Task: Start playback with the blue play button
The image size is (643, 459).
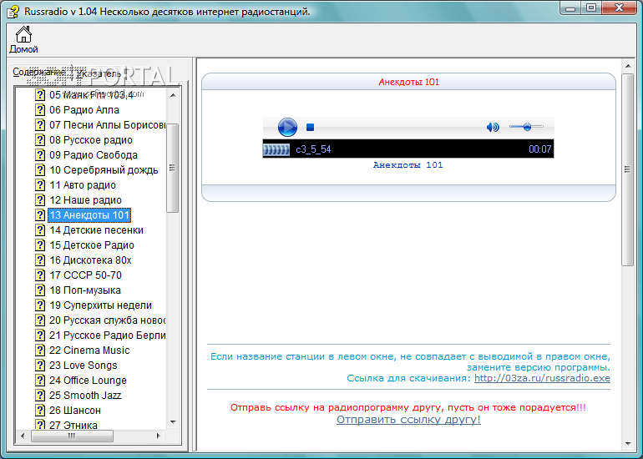Action: (287, 127)
